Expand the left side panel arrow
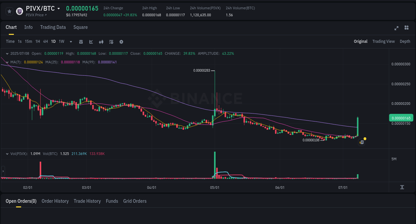The width and height of the screenshot is (416, 224). tap(3, 171)
